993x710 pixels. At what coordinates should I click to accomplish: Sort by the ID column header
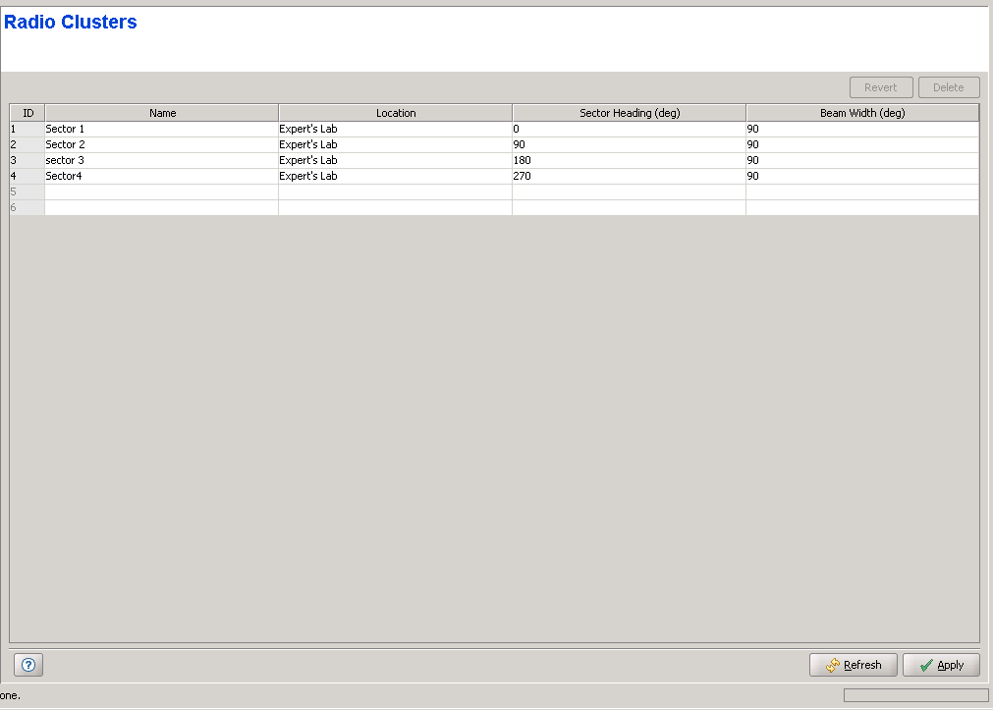(28, 113)
